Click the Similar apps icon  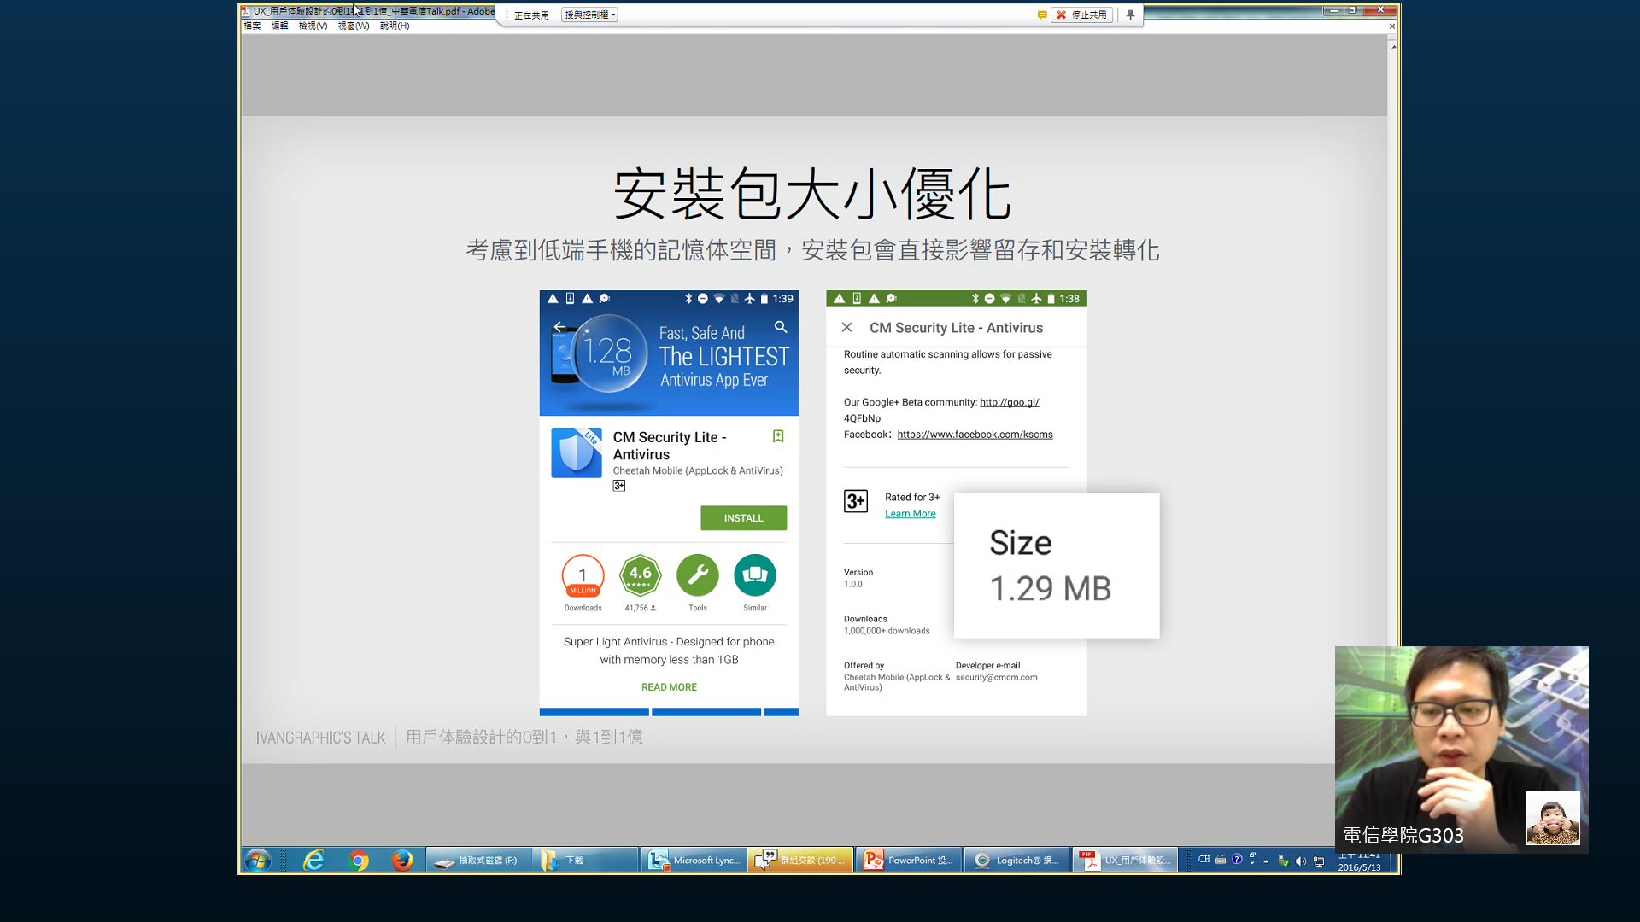[x=755, y=575]
